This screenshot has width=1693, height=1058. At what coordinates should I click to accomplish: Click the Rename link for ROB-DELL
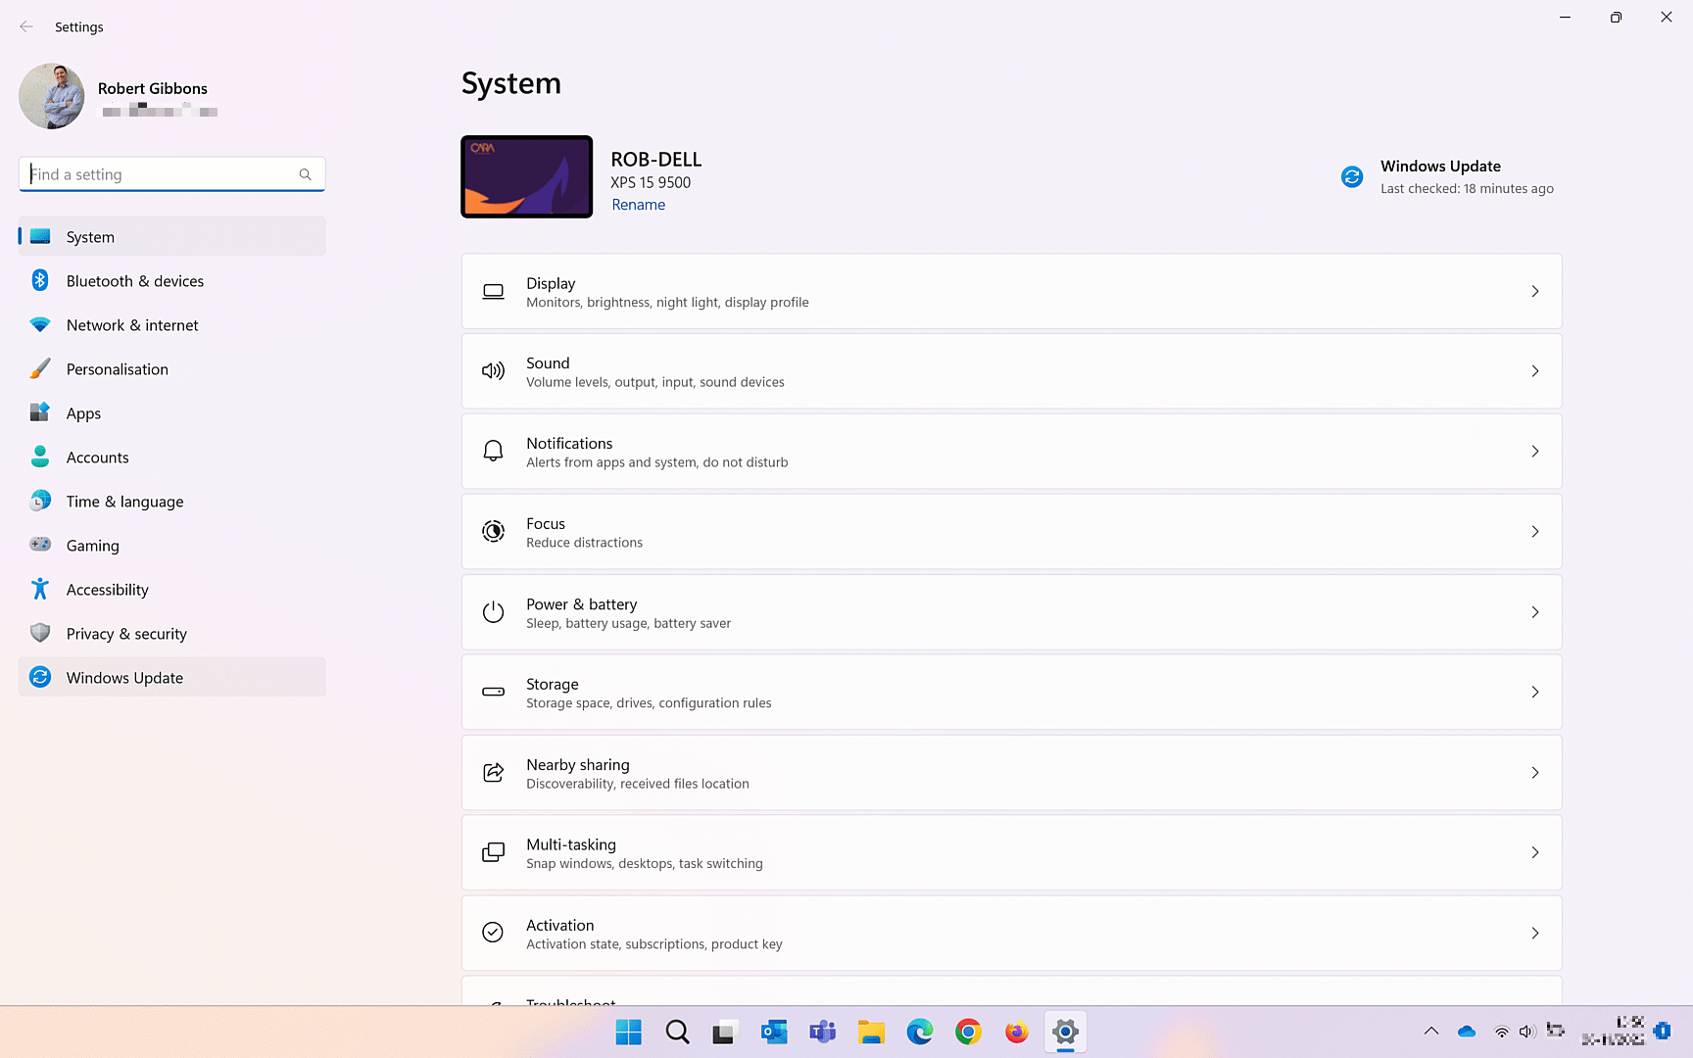click(638, 204)
